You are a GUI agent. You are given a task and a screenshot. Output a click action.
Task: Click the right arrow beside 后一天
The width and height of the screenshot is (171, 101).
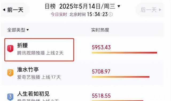click(x=160, y=10)
